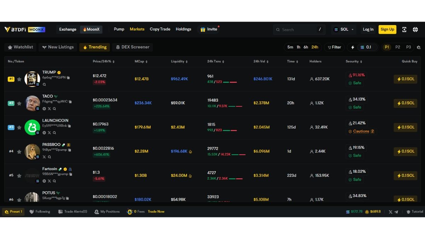
Task: Open the website globe icon for Fartcoin
Action: [44, 181]
